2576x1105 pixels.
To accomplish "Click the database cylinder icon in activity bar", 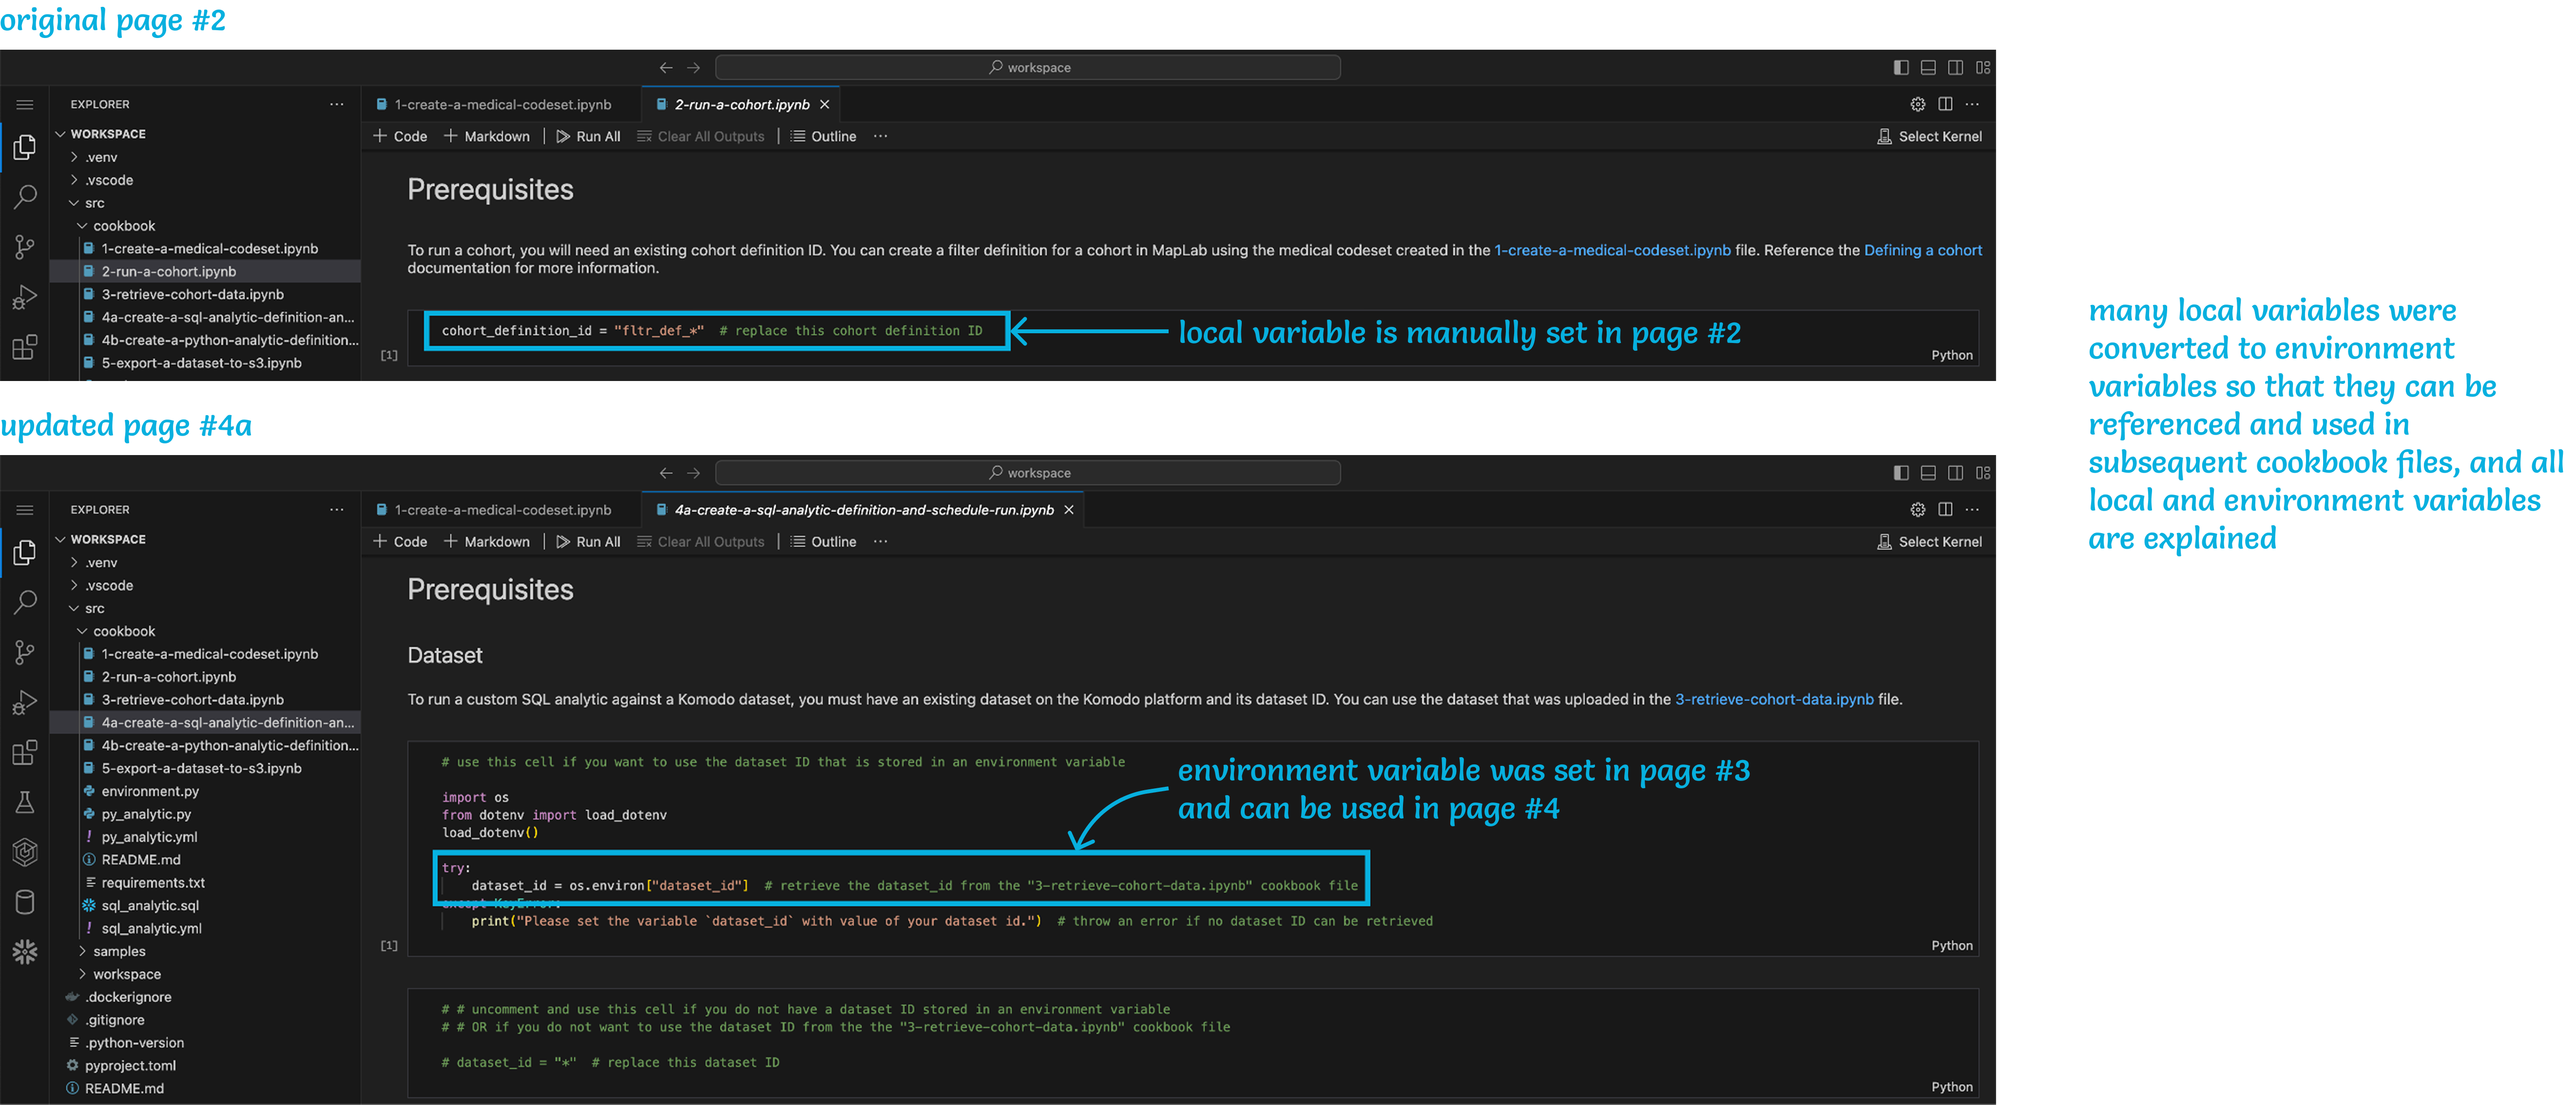I will [x=25, y=901].
